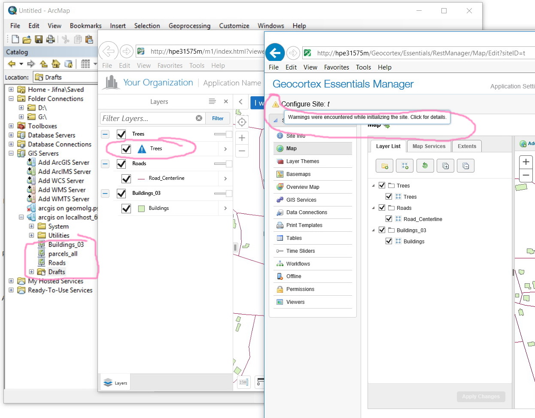
Task: Click the Add layer icon in Layer List toolbar
Action: tap(404, 166)
